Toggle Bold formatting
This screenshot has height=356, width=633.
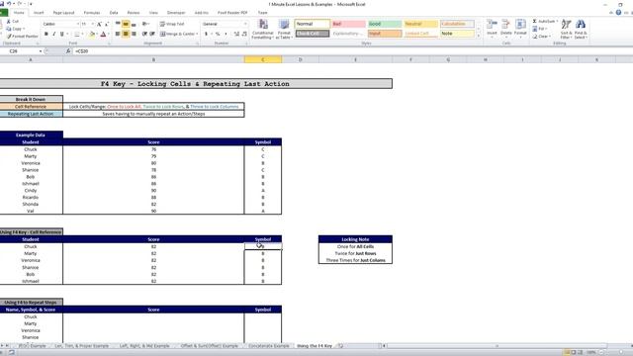[46, 35]
